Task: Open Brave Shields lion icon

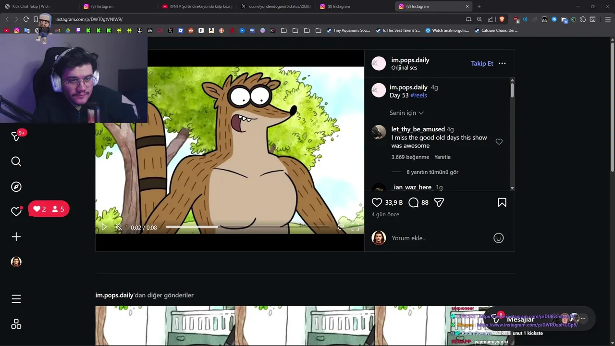Action: pos(502,19)
